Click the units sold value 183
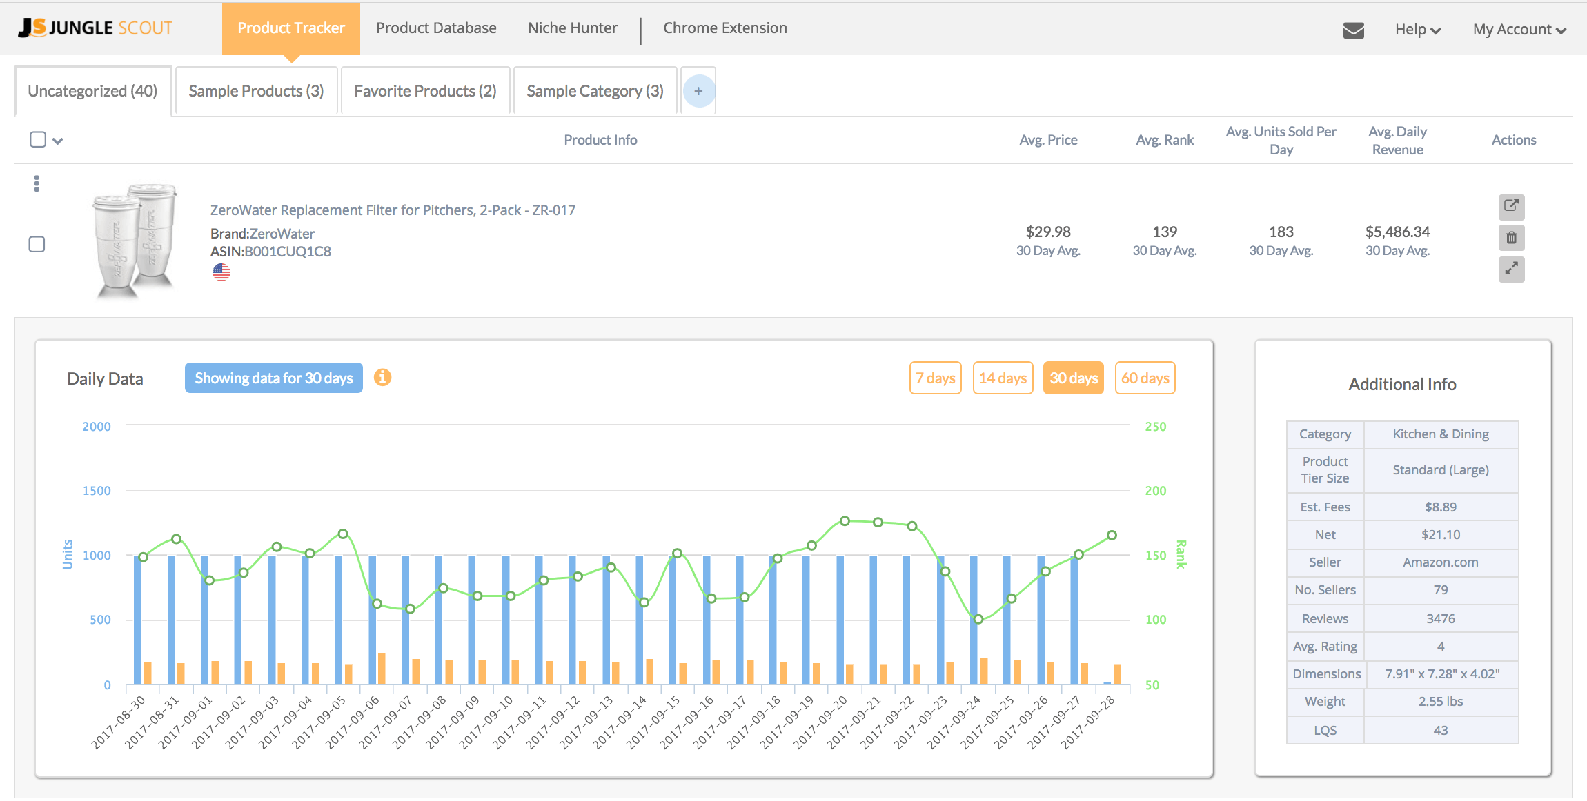The width and height of the screenshot is (1587, 801). [x=1281, y=232]
